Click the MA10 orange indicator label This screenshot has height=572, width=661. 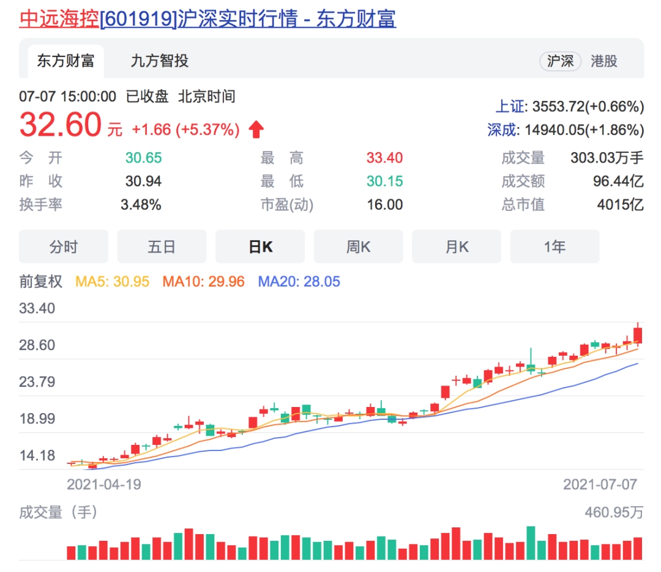pos(203,282)
